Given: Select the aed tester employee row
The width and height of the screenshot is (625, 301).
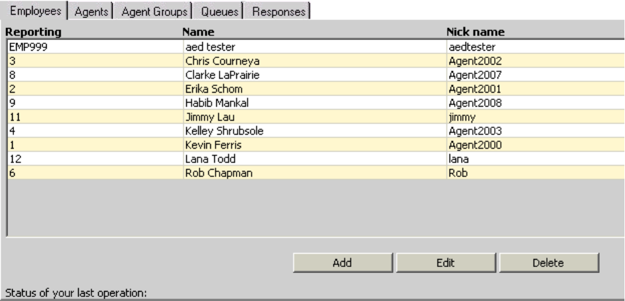Looking at the screenshot, I should click(x=207, y=47).
